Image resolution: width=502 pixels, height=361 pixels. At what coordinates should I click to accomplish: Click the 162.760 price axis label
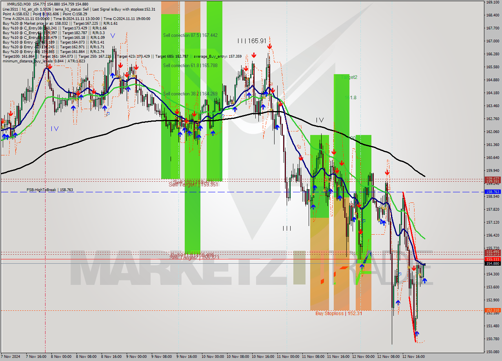pyautogui.click(x=493, y=119)
